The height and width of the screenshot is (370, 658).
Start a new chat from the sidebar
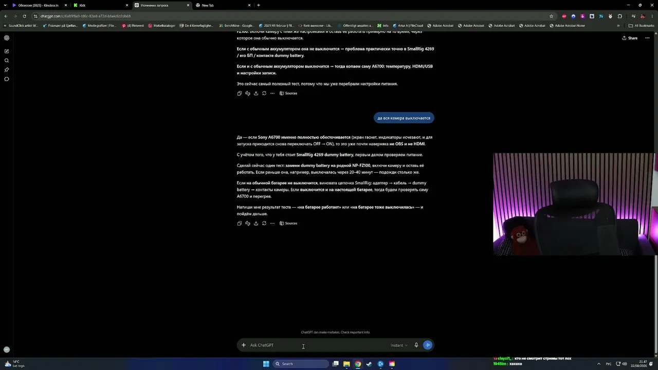tap(7, 51)
